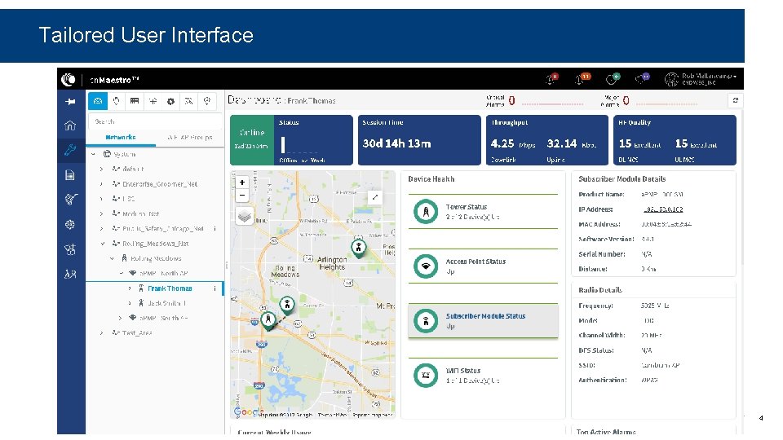Select the Enterprise_Groomer_Net tree entry
The width and height of the screenshot is (783, 440).
point(160,184)
